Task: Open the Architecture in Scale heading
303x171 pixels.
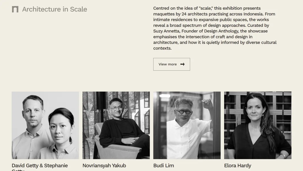Action: point(55,9)
